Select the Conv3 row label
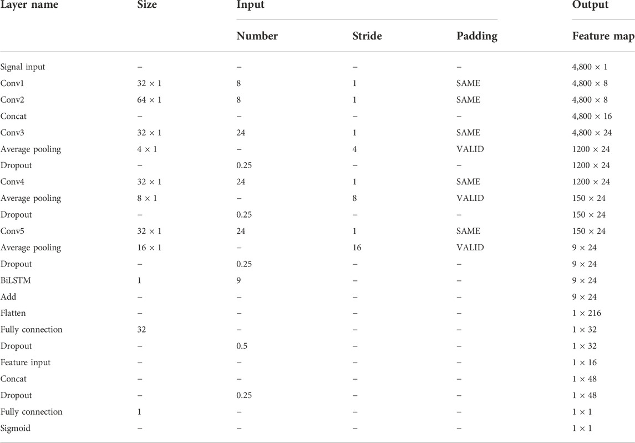Screen dimensions: 635x443 (x=12, y=133)
